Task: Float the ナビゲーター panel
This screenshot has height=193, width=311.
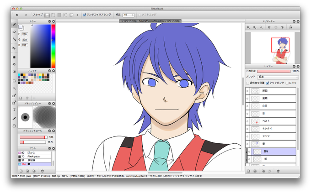Action: click(x=294, y=21)
